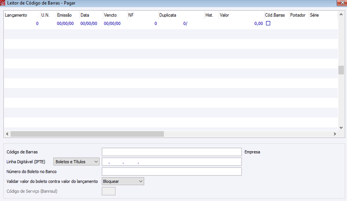Click the Série column header
This screenshot has height=201, width=347.
tap(323, 15)
